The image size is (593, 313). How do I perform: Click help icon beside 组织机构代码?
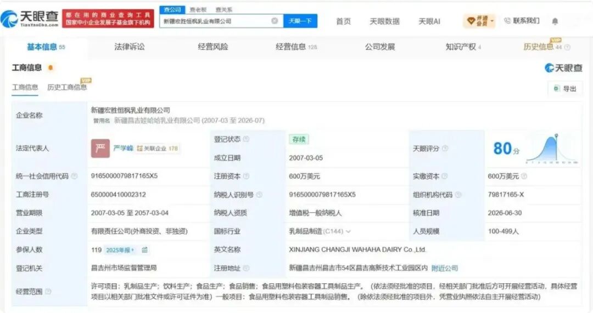pyautogui.click(x=458, y=195)
